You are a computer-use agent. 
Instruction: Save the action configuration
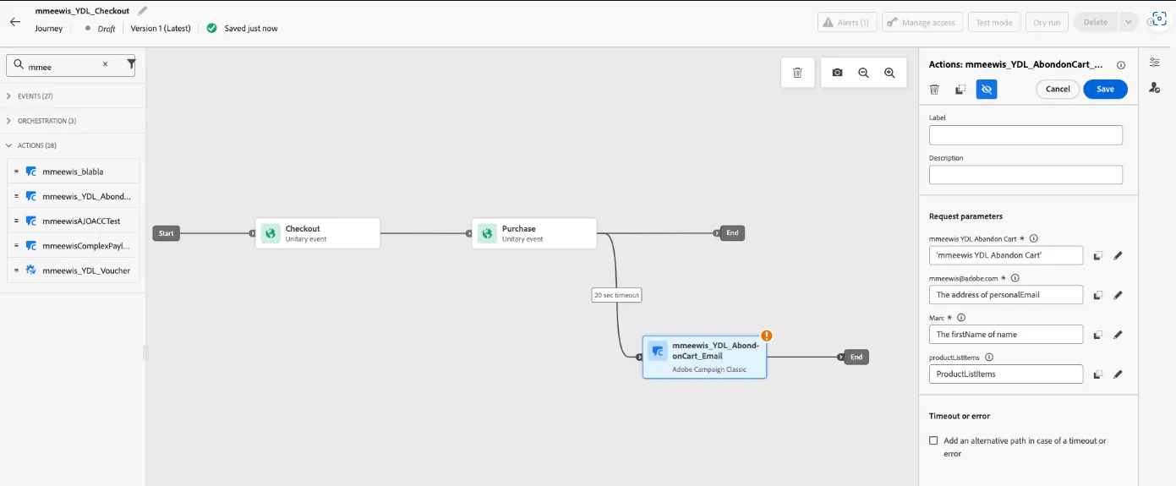tap(1105, 89)
